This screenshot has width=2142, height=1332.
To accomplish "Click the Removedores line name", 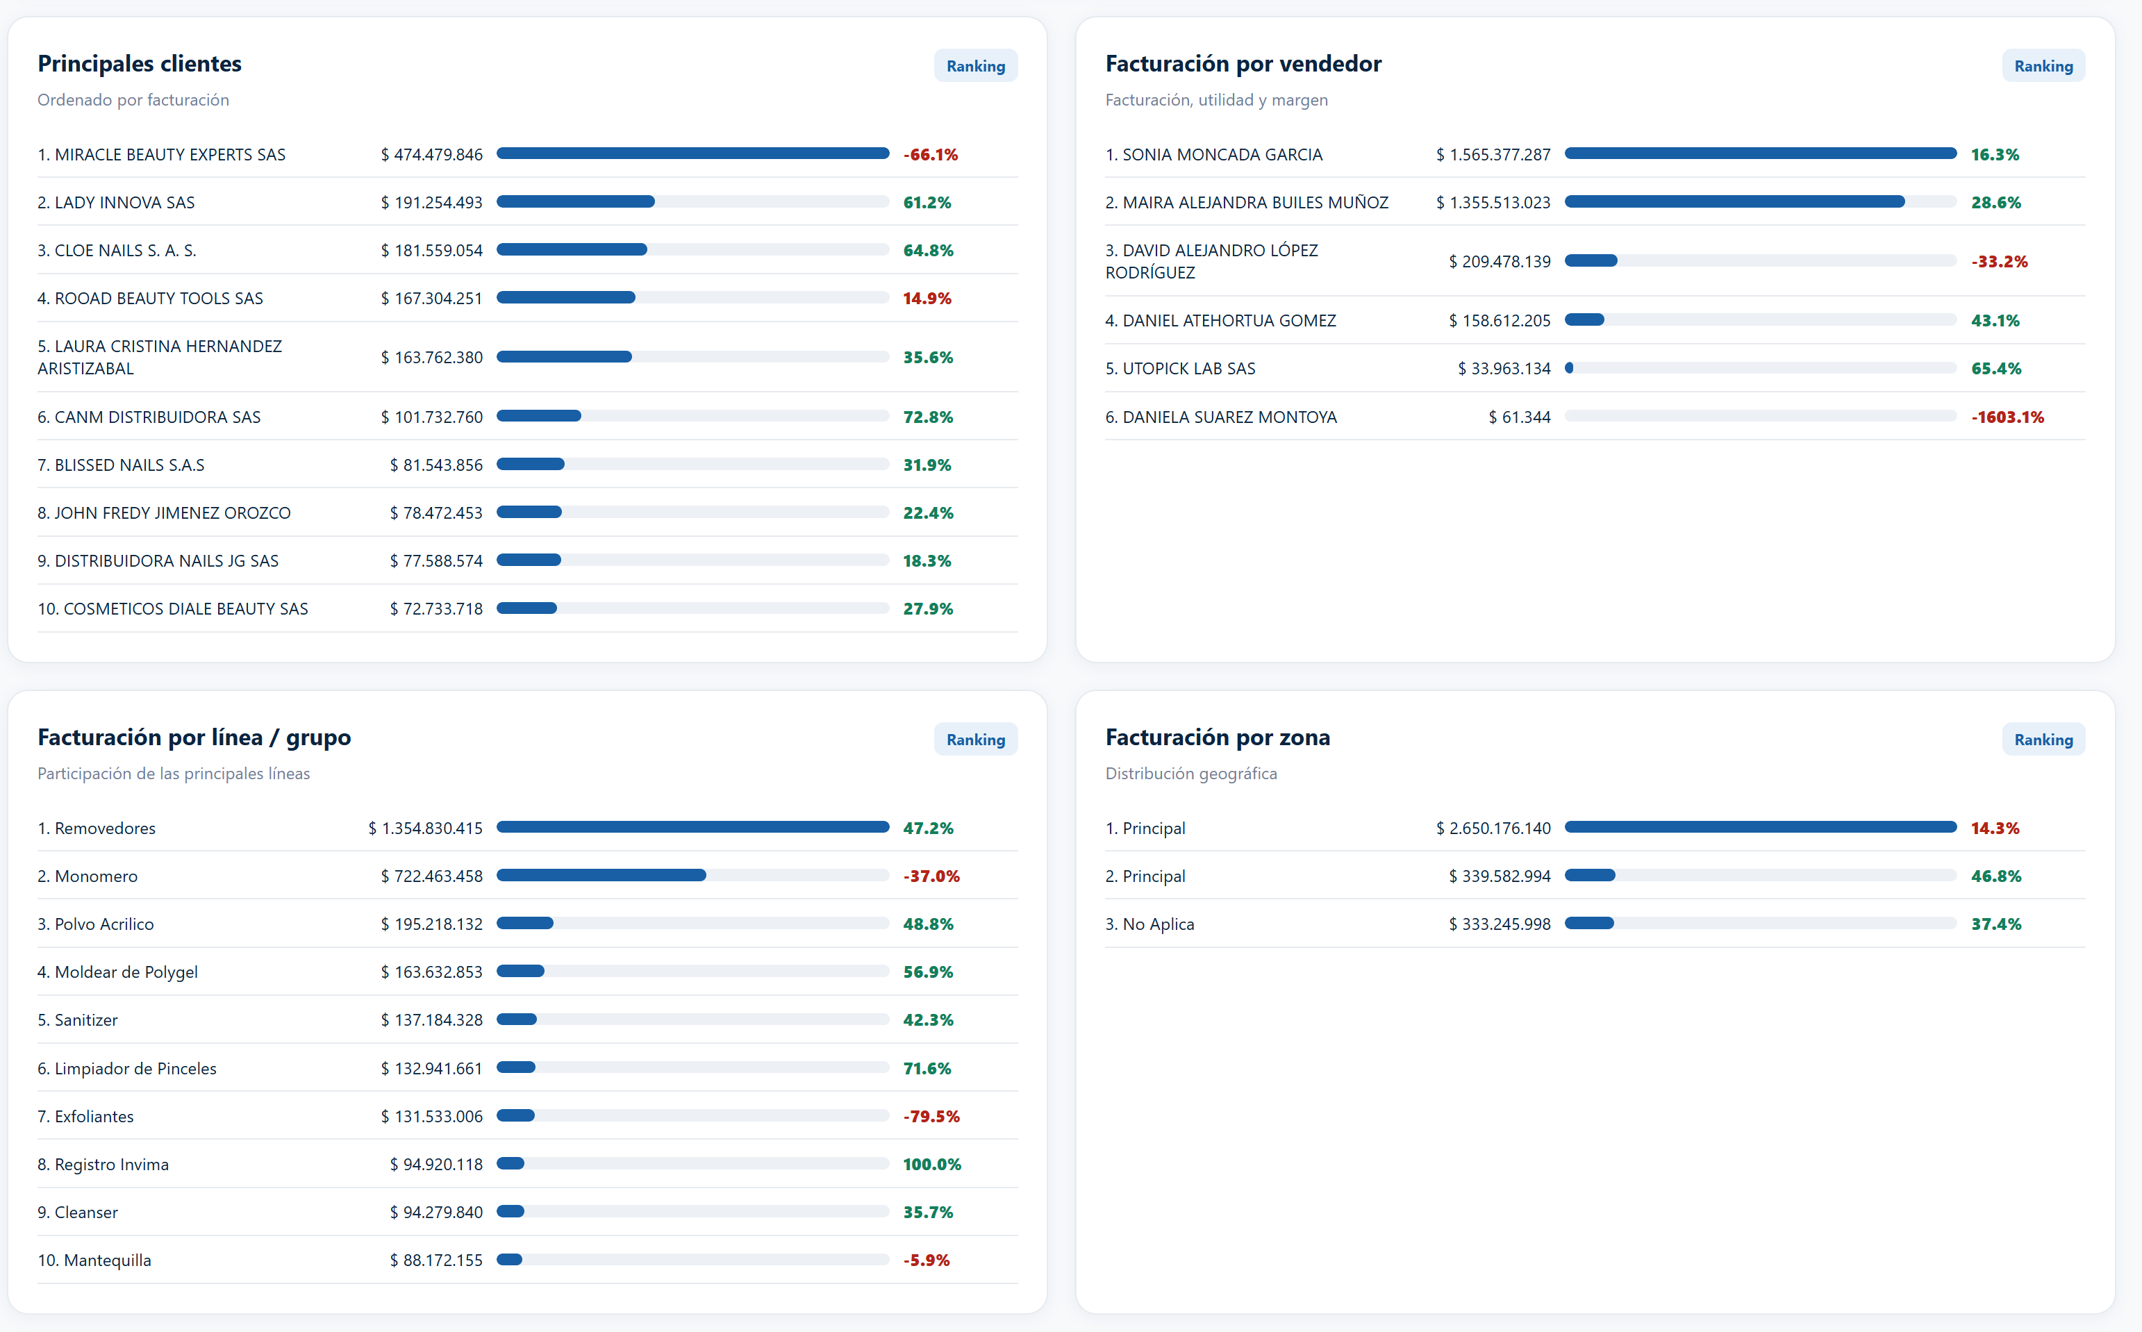I will 105,829.
